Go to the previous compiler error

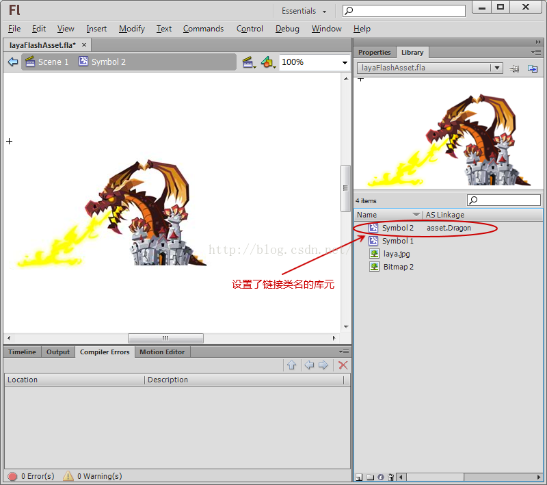309,365
